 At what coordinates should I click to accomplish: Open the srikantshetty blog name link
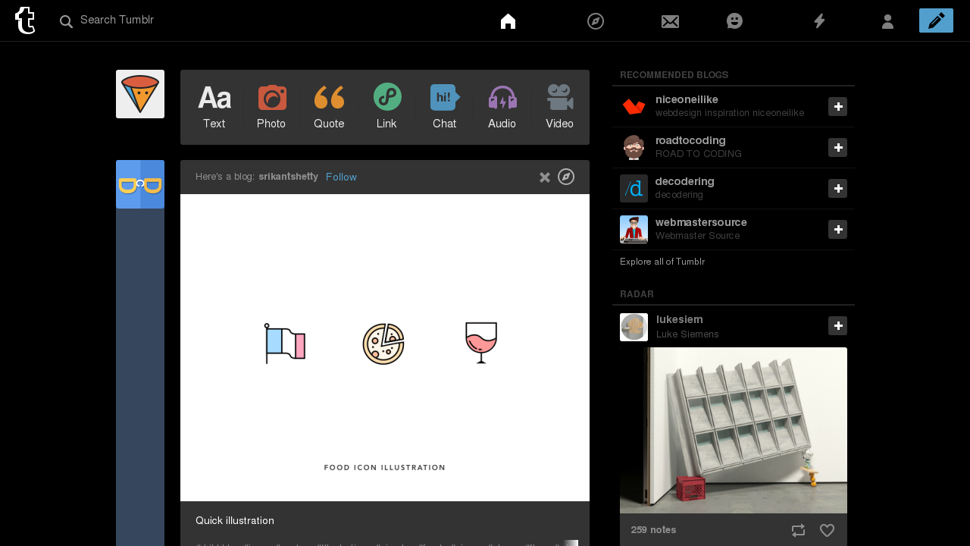pos(288,177)
